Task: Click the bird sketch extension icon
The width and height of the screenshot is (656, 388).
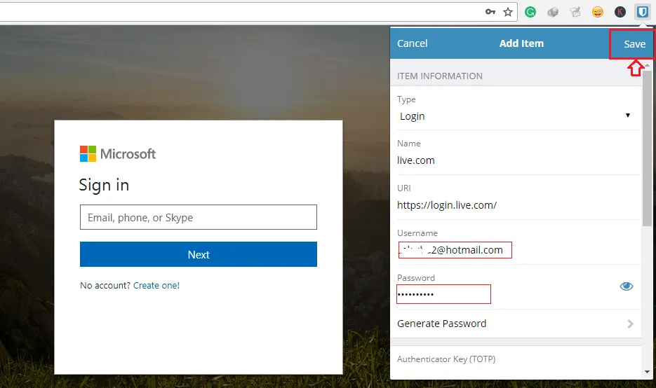Action: tap(576, 12)
